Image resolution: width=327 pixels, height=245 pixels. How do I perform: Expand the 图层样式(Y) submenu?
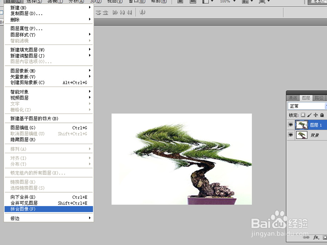pyautogui.click(x=49, y=35)
